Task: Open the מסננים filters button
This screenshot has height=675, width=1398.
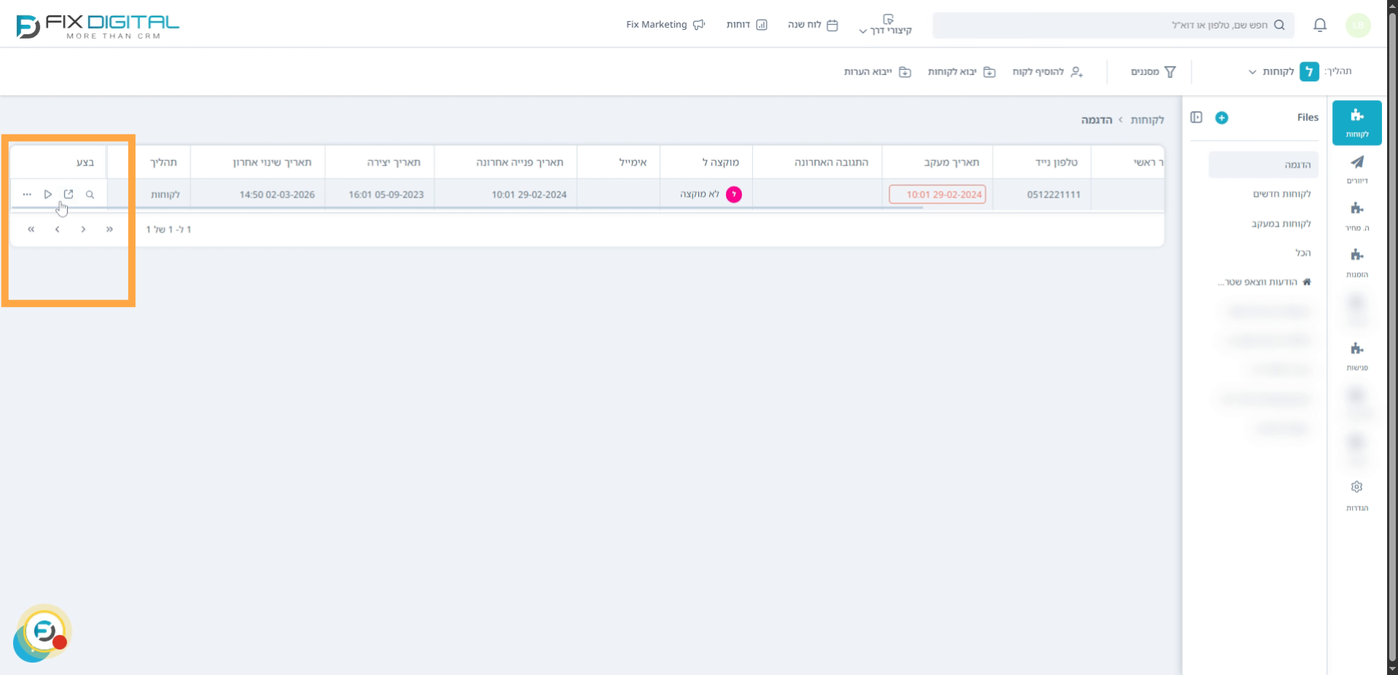Action: pyautogui.click(x=1153, y=72)
